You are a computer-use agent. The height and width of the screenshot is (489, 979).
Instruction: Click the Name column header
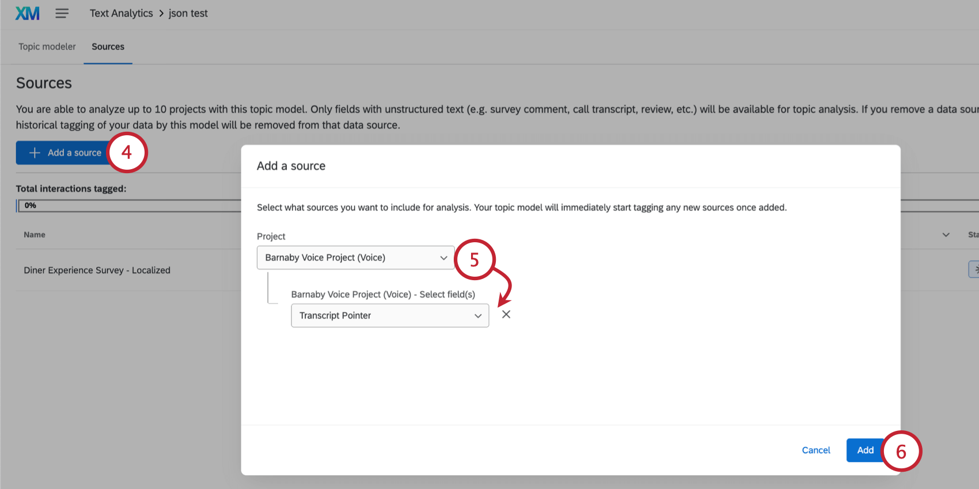coord(35,235)
